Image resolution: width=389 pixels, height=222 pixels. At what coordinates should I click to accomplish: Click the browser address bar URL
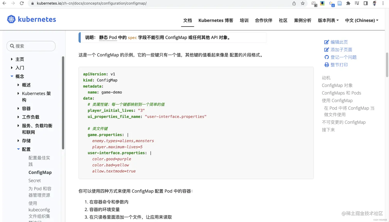tap(92, 3)
